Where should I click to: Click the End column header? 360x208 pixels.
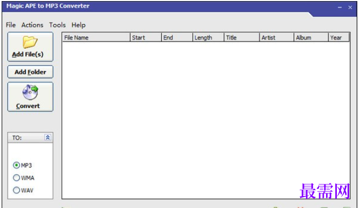coord(177,37)
